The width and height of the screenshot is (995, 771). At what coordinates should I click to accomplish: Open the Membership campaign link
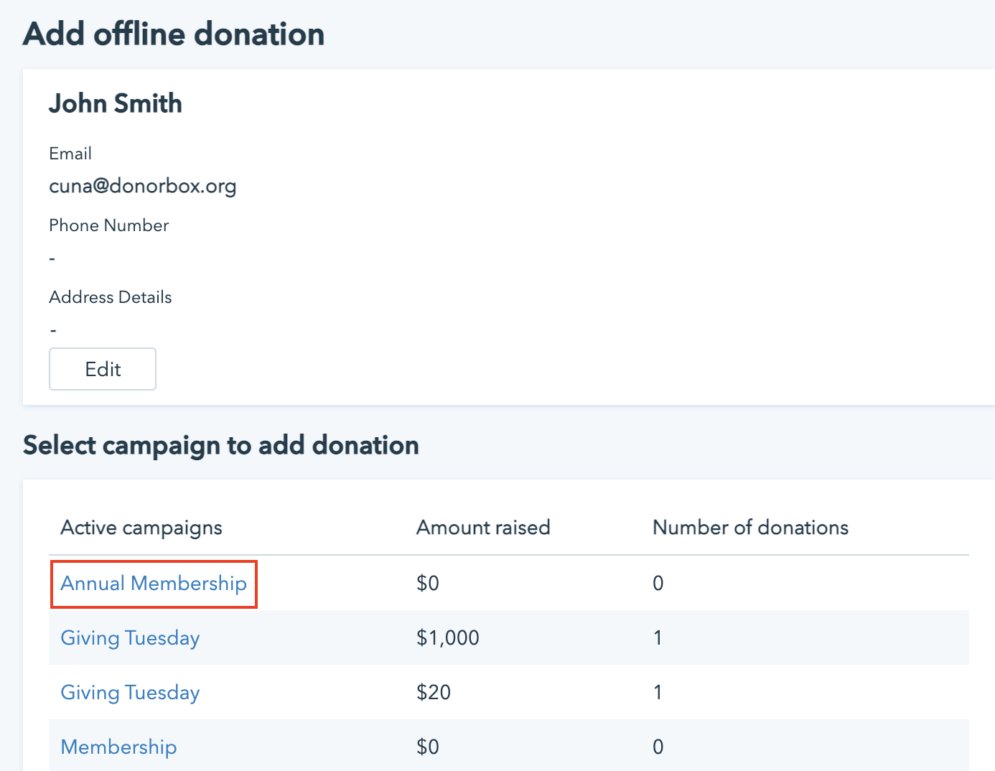click(118, 747)
